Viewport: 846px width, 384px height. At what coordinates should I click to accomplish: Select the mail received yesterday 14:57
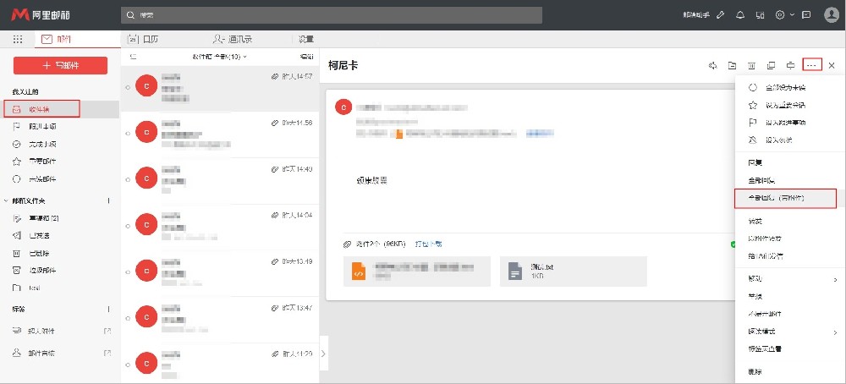point(220,89)
